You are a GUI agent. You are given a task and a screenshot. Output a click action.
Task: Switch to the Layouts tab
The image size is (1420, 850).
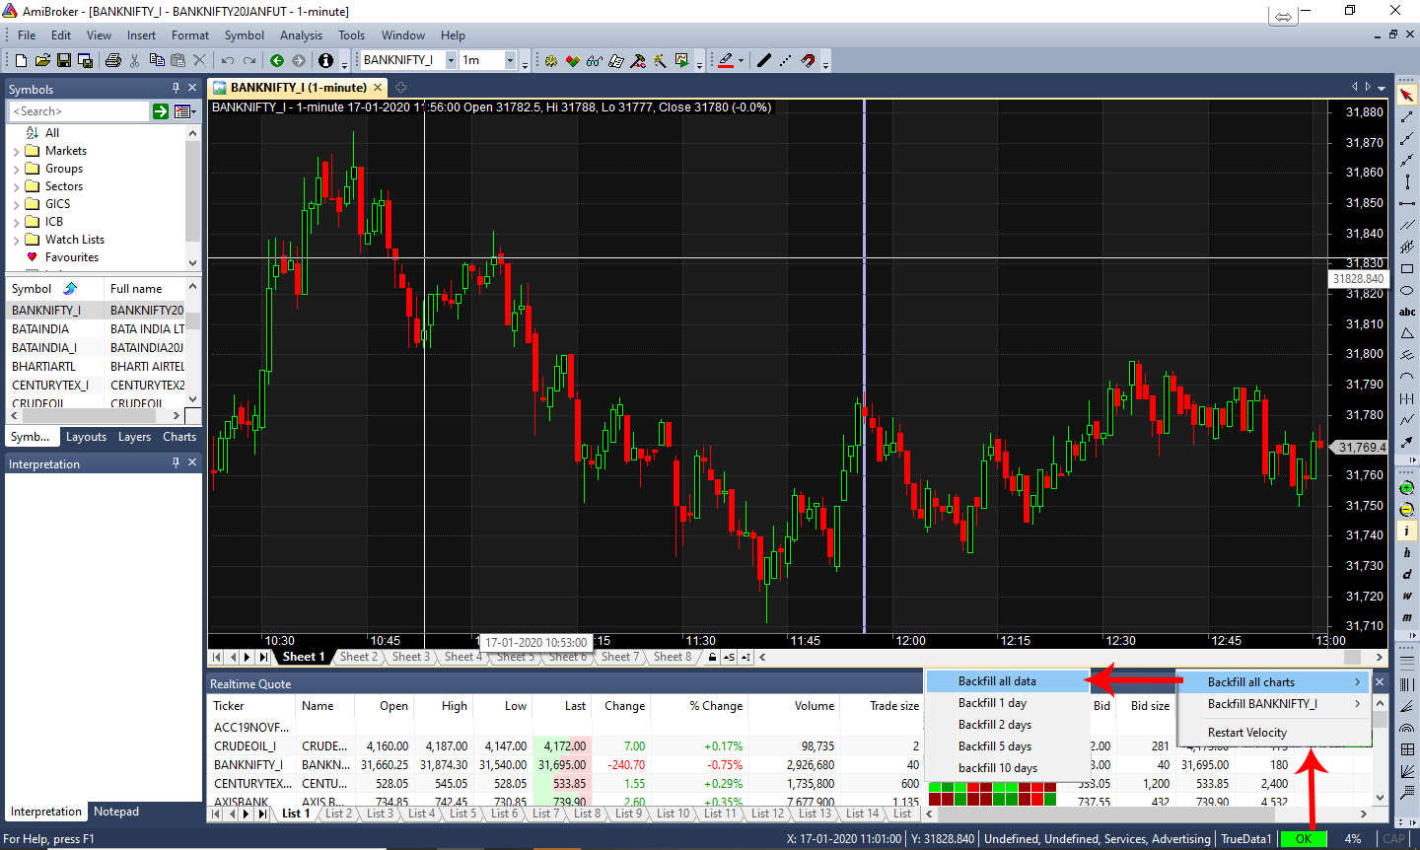pyautogui.click(x=86, y=437)
